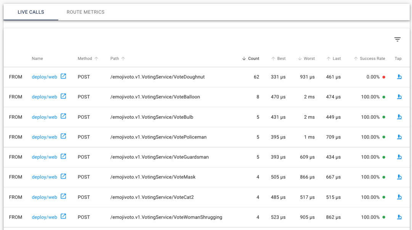Select the /emojivoto.v1.VotingService/VoteBalloon path text
This screenshot has height=230, width=412.
point(155,97)
